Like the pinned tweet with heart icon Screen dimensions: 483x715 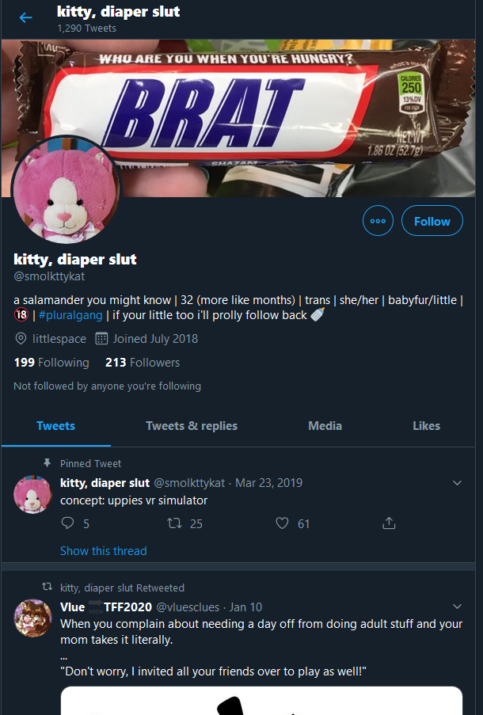(283, 523)
